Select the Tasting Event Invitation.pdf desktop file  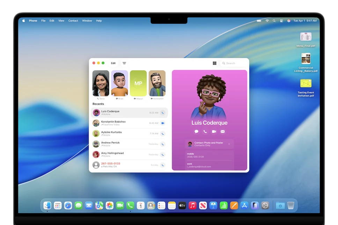point(306,88)
